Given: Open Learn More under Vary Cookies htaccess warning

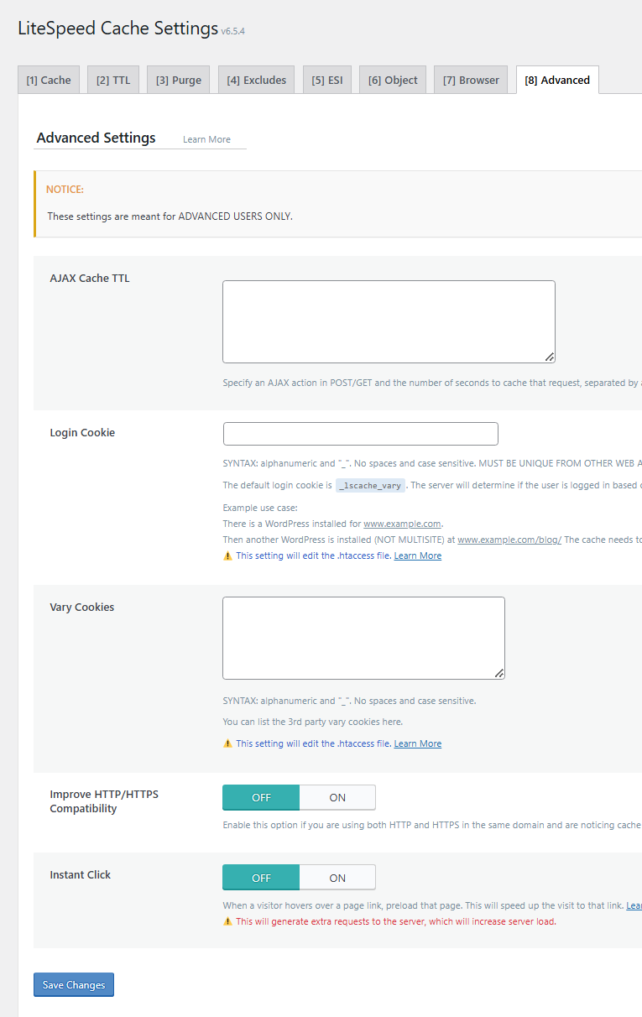Looking at the screenshot, I should (418, 743).
